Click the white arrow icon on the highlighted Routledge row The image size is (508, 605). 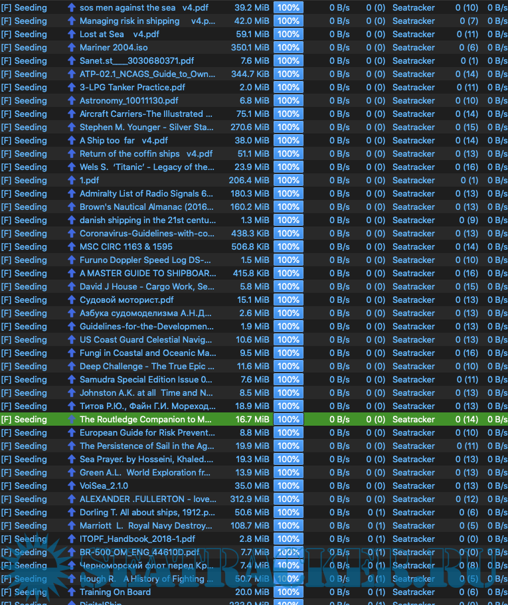(x=72, y=420)
